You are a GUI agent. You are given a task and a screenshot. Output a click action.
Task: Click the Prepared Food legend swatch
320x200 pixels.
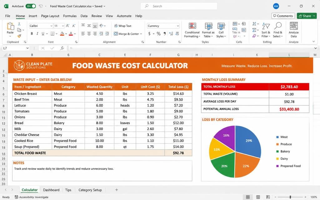tap(277, 166)
